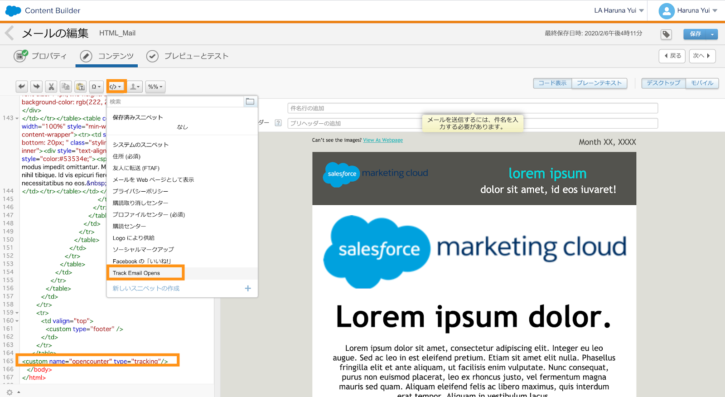Image resolution: width=725 pixels, height=397 pixels.
Task: Open the LA Haruna Yui account dropdown
Action: click(x=619, y=10)
